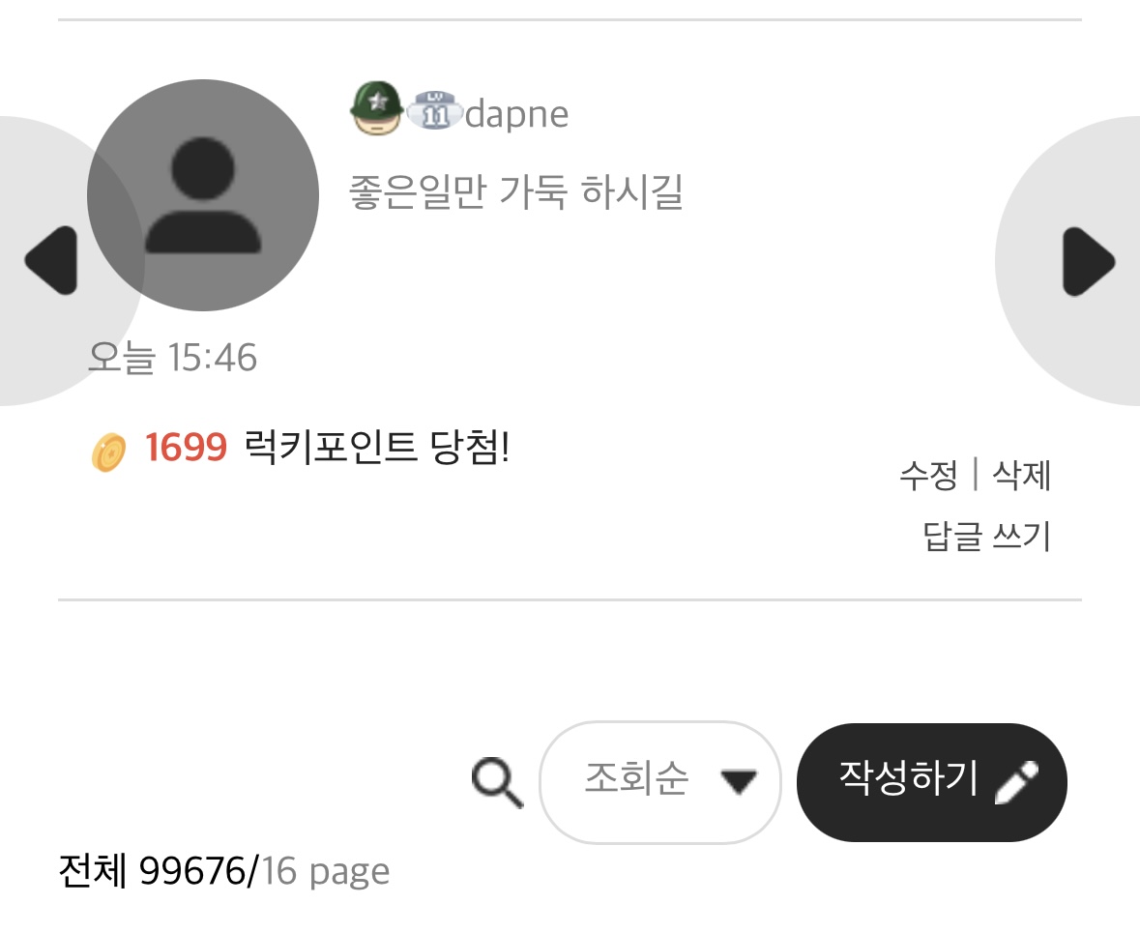Image resolution: width=1140 pixels, height=933 pixels.
Task: Click the gold lucky point coin icon
Action: tap(108, 452)
